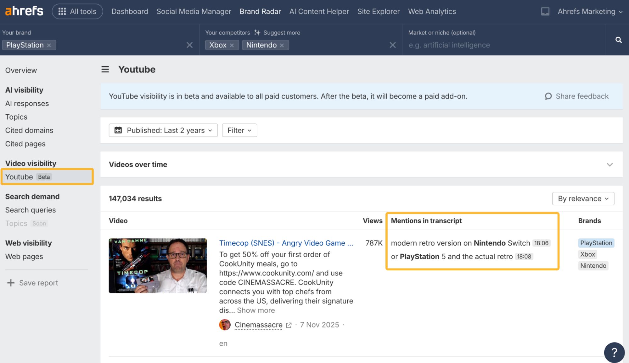Screen dimensions: 629x363
Task: Open the hamburger sidebar menu icon
Action: coord(105,69)
